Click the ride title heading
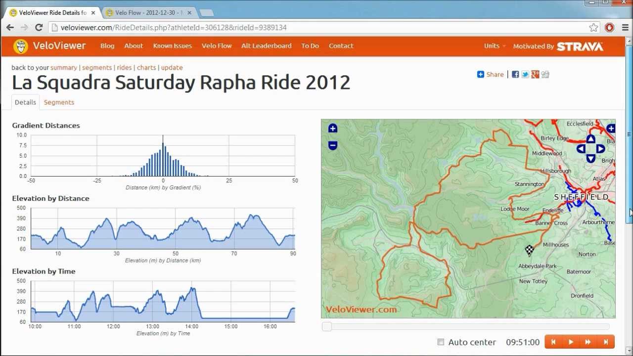 click(x=181, y=83)
